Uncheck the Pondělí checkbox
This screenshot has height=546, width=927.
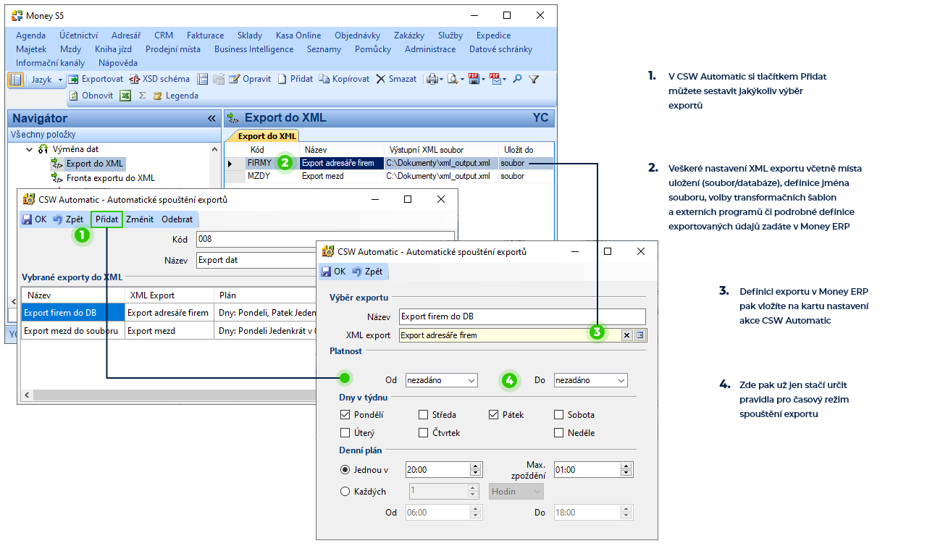click(x=345, y=415)
